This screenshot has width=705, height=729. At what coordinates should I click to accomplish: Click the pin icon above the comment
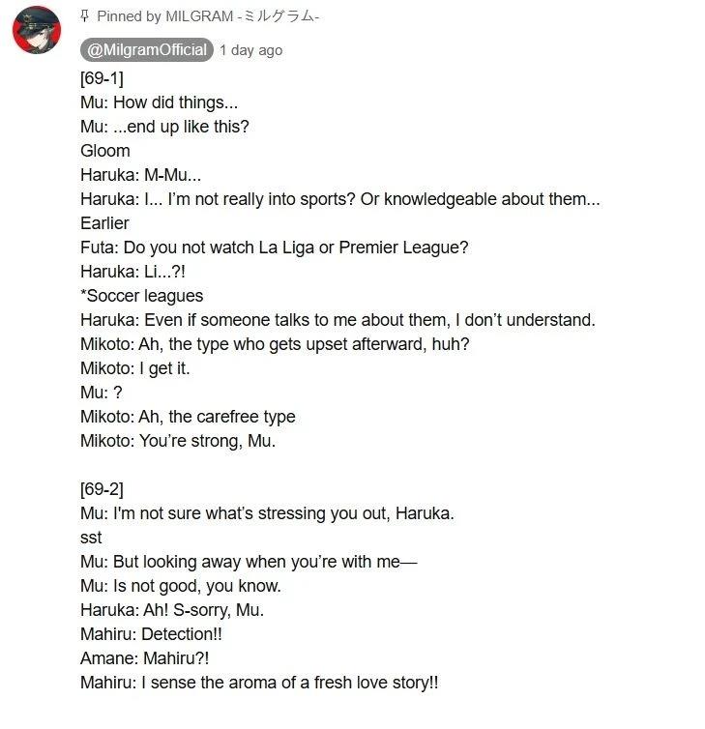click(85, 16)
